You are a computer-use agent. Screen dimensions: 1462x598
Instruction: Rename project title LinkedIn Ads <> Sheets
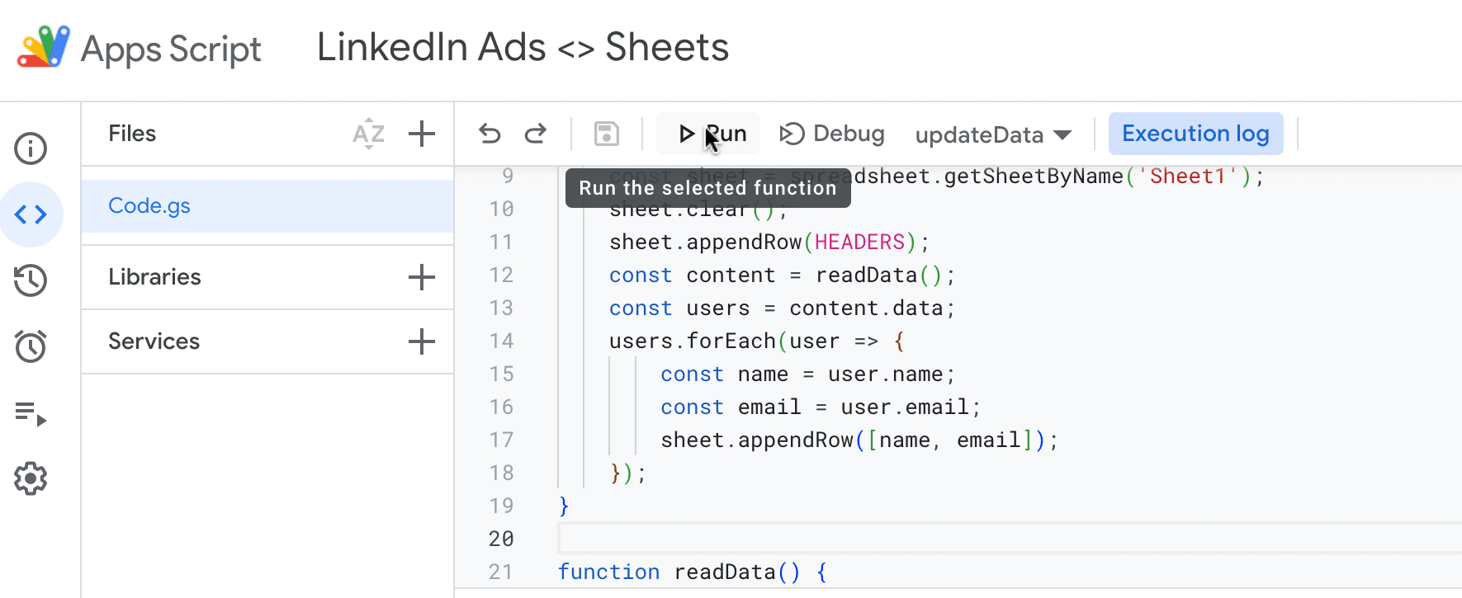523,47
